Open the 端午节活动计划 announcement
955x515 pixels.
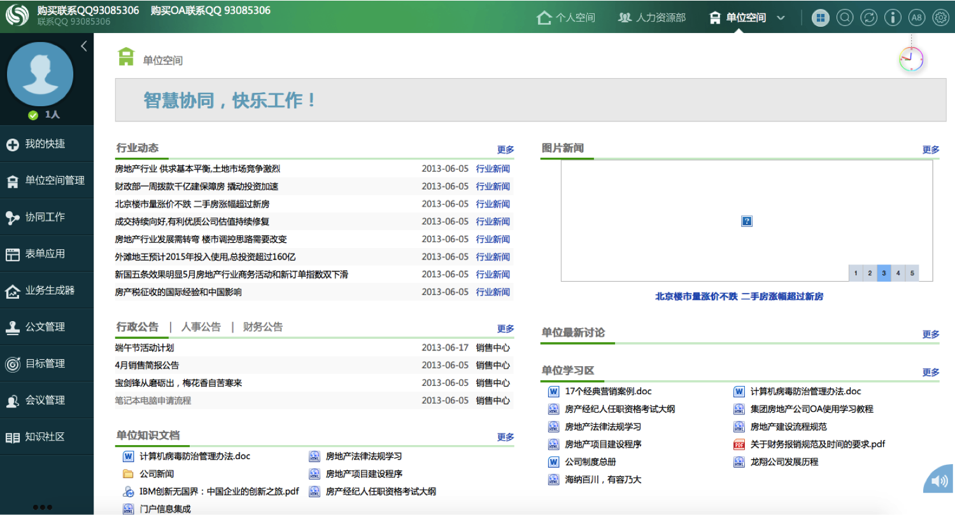[145, 348]
